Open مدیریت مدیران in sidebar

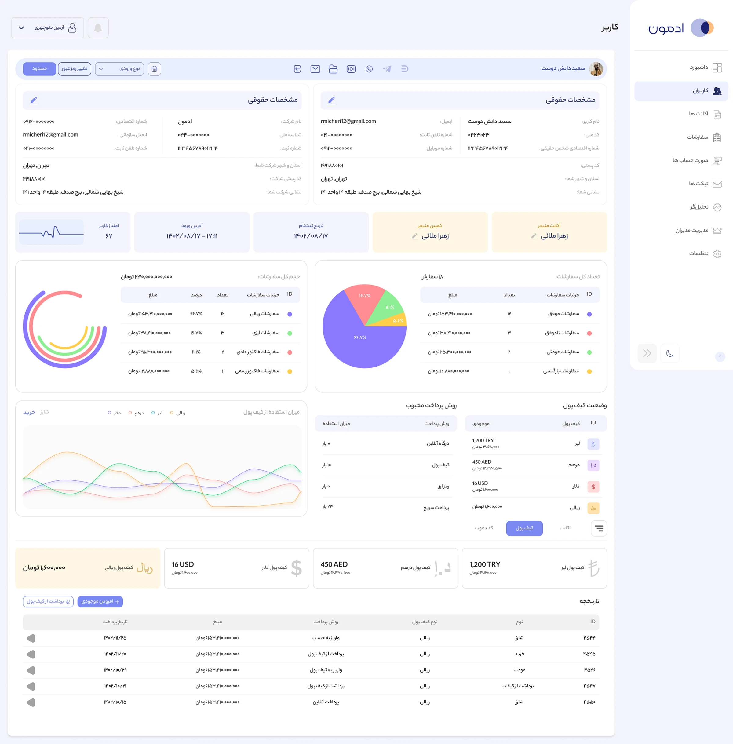click(x=681, y=231)
